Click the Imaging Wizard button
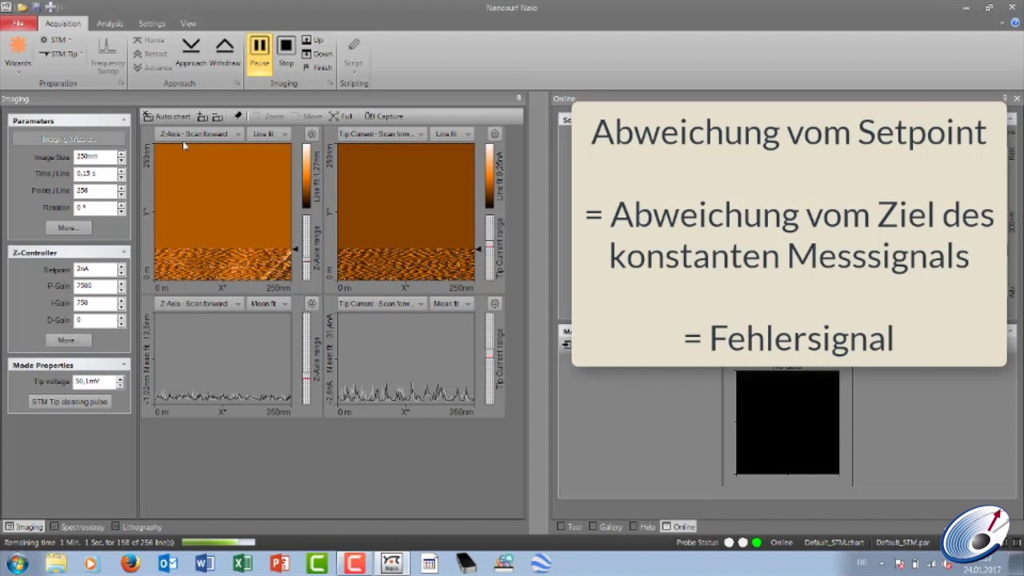 point(69,138)
